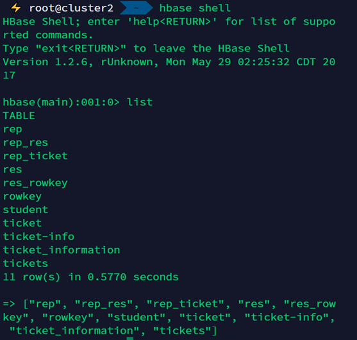This screenshot has height=340, width=357.
Task: Click the blue tilde directory segment
Action: coord(136,8)
